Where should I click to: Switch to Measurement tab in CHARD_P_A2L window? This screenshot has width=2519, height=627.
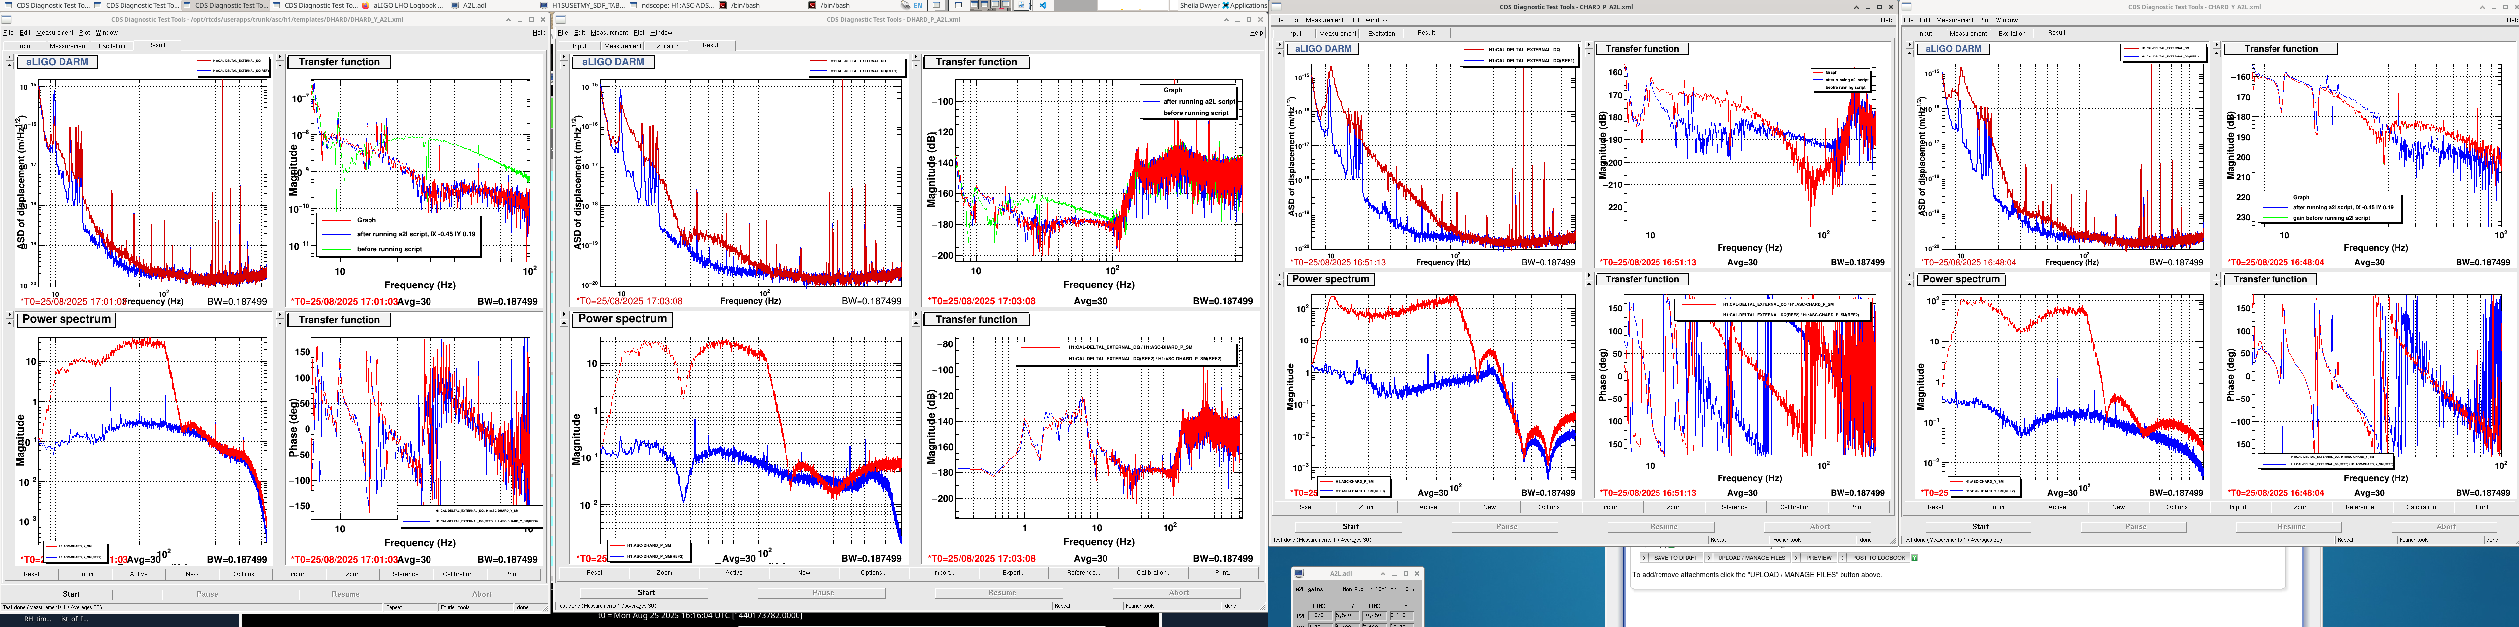click(x=1338, y=33)
